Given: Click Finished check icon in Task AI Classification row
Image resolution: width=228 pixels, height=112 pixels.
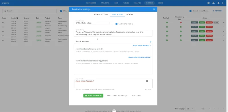Looking at the screenshot, I should click(167, 36).
